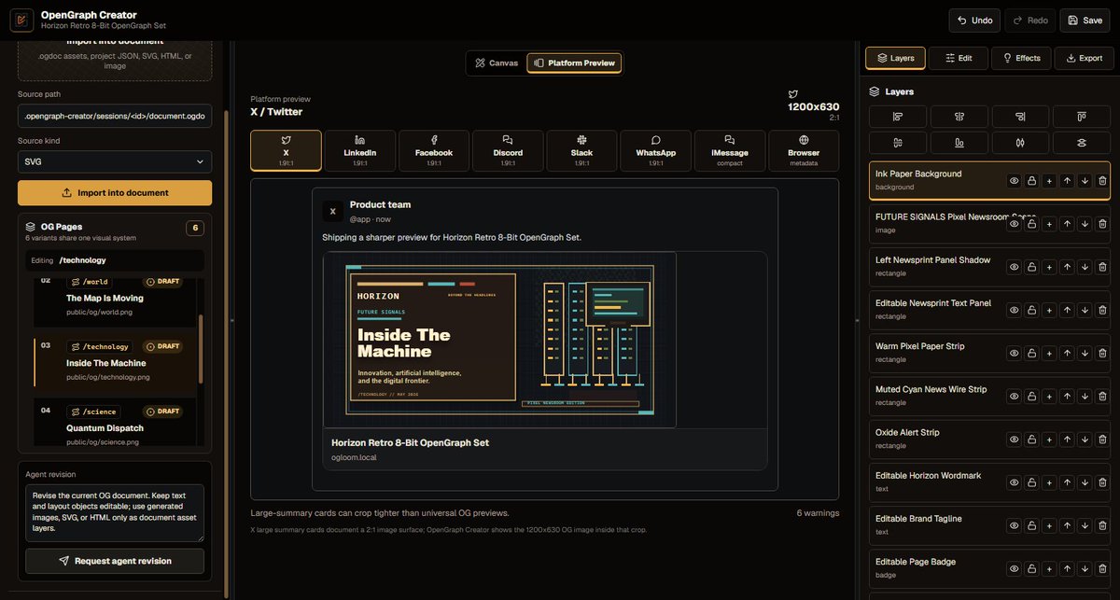Screen dimensions: 1120x600
Task: Delete the Left Newsprint Panel Shadow layer
Action: tap(1102, 267)
